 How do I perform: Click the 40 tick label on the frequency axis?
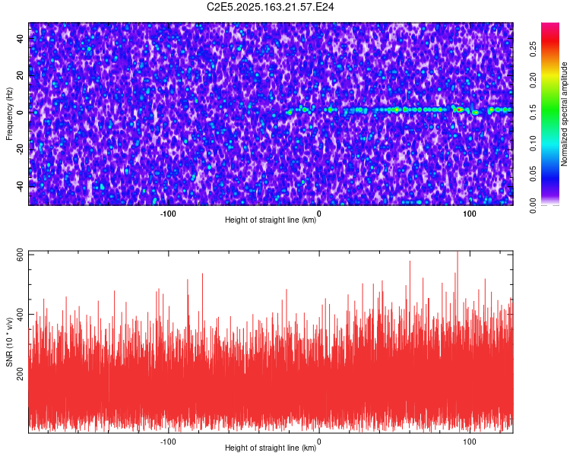[21, 39]
